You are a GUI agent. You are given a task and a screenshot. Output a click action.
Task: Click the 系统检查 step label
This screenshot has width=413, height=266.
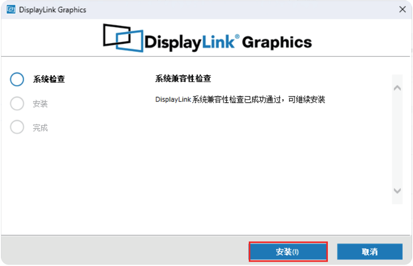point(49,79)
